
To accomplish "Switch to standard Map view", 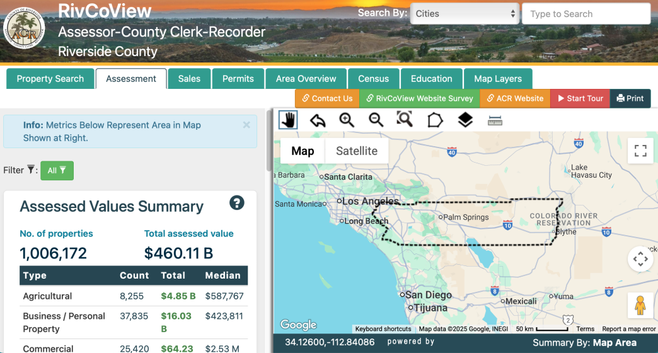I will pyautogui.click(x=303, y=151).
